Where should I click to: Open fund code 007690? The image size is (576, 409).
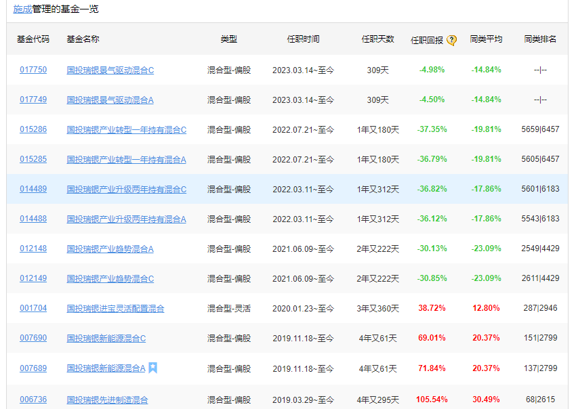click(33, 338)
